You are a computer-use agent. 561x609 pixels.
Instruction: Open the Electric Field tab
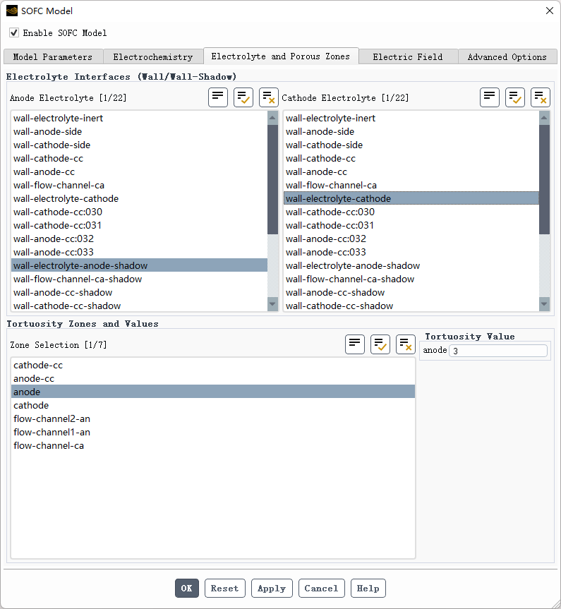(408, 57)
